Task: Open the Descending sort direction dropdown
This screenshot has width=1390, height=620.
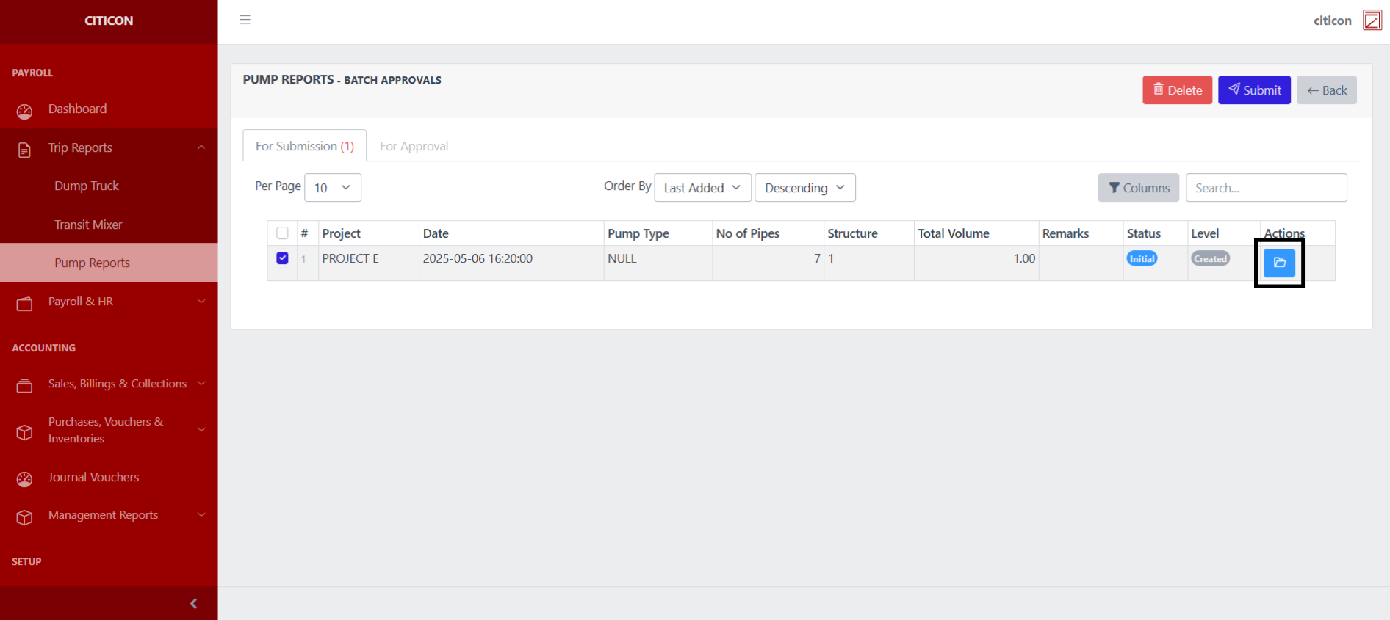Action: (804, 188)
